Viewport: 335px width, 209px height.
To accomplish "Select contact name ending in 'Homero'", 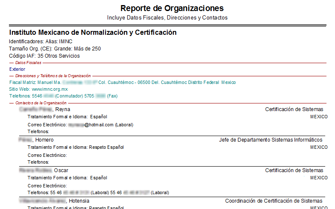I will coord(36,140).
